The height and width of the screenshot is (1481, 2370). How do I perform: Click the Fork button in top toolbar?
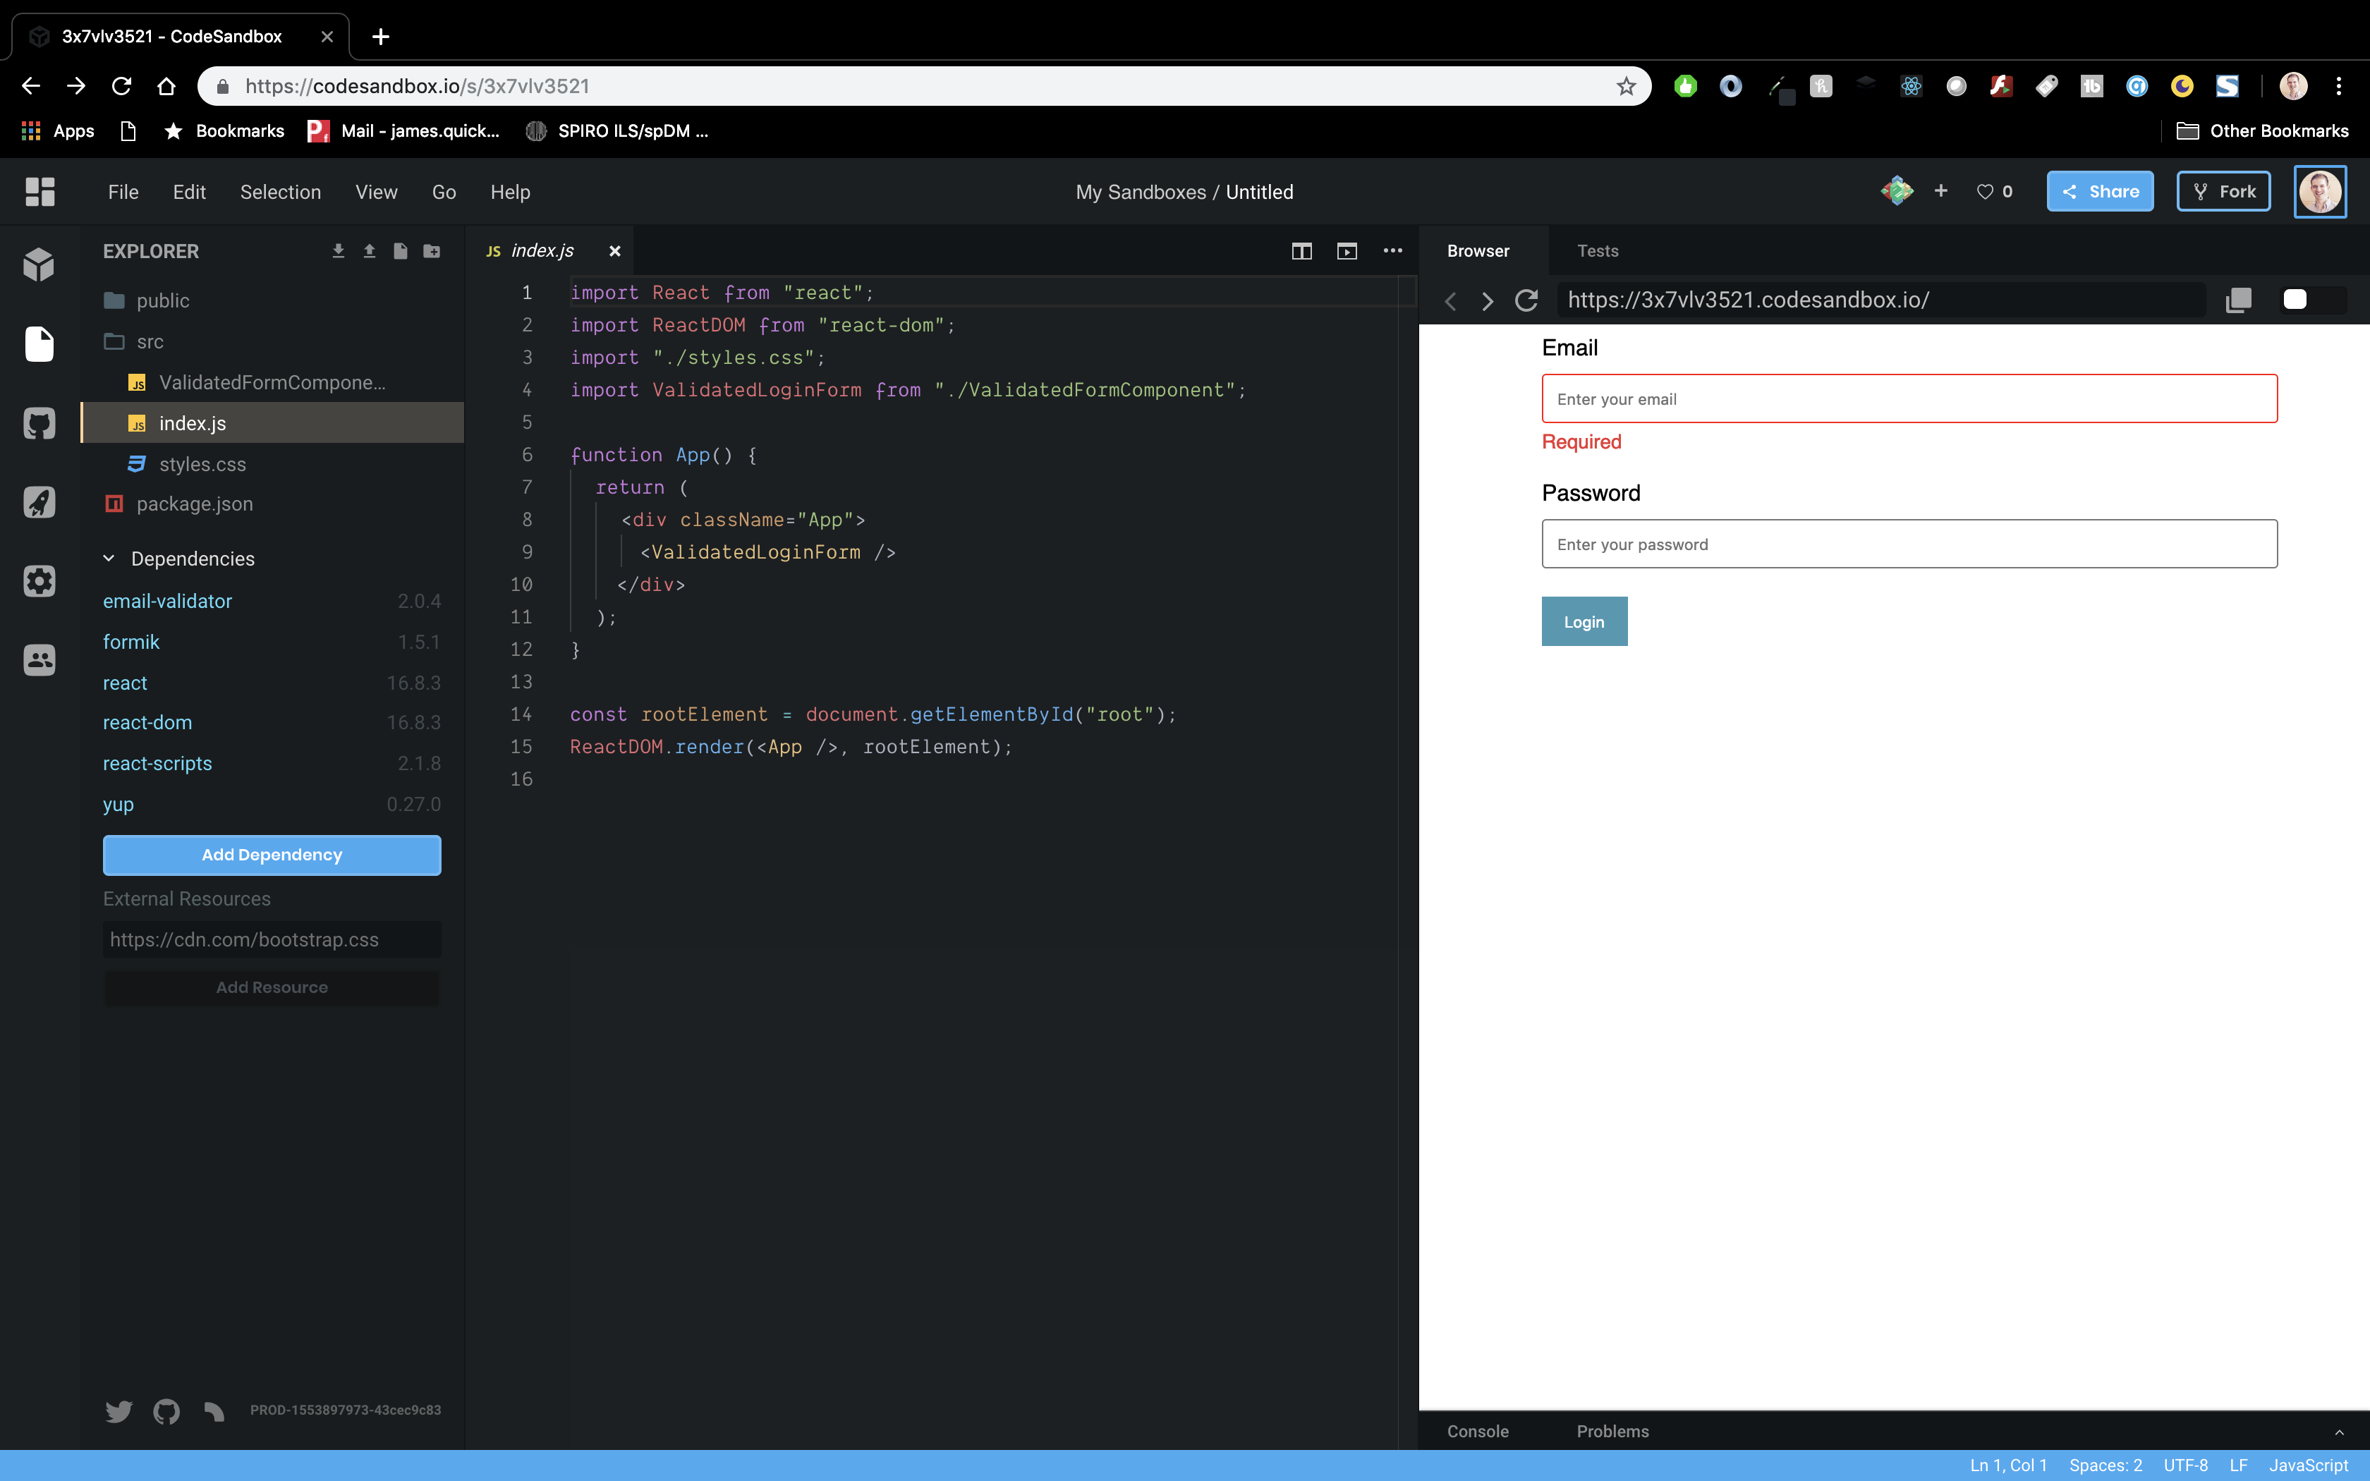[x=2223, y=190]
